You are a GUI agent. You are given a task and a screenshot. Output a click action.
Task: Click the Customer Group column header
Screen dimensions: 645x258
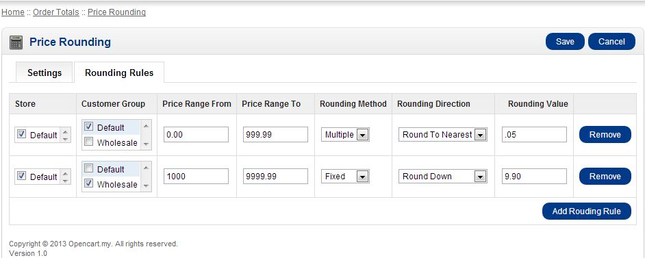tap(113, 104)
